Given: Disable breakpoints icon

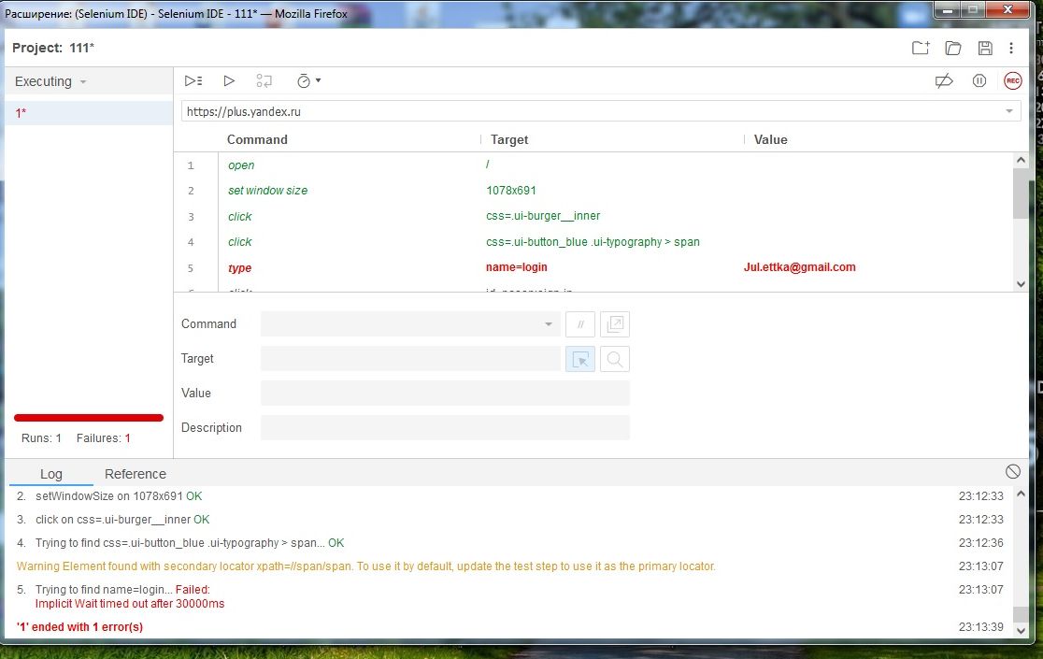Looking at the screenshot, I should [944, 81].
